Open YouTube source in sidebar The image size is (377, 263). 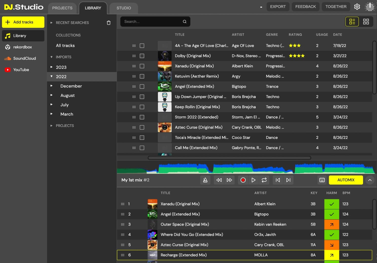[23, 70]
